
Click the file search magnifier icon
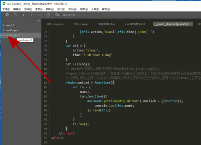pos(57,15)
